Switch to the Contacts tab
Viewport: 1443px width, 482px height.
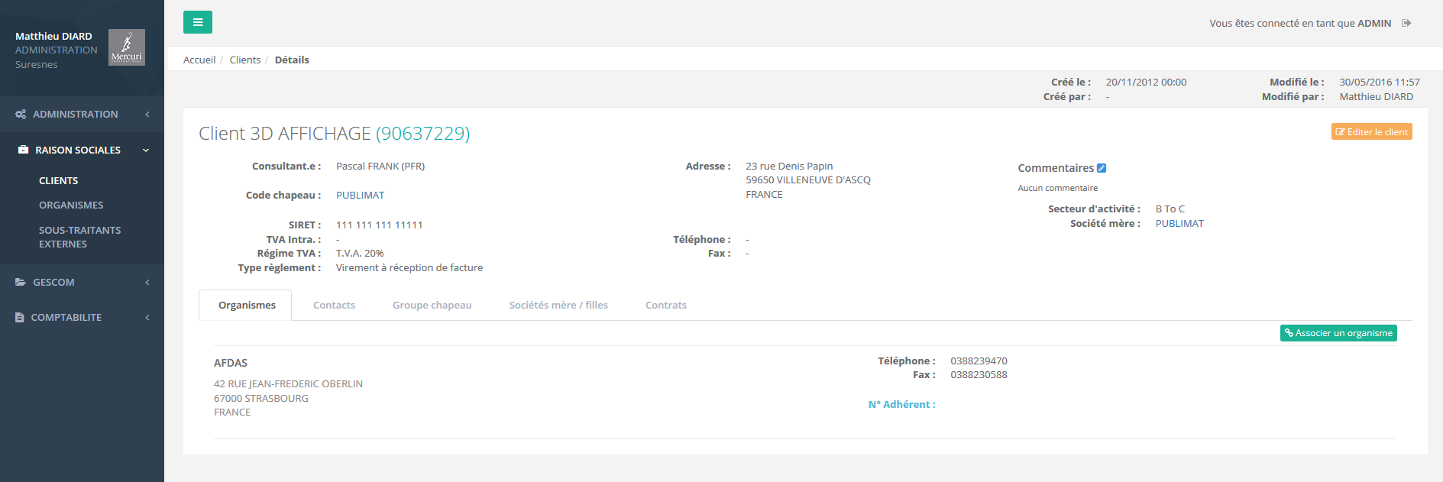(x=334, y=305)
